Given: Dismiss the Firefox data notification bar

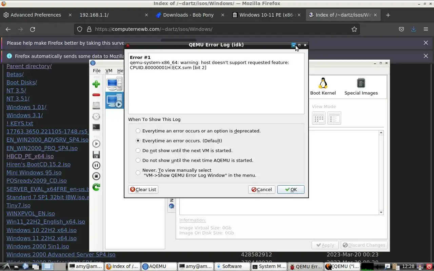Looking at the screenshot, I should pyautogui.click(x=426, y=56).
